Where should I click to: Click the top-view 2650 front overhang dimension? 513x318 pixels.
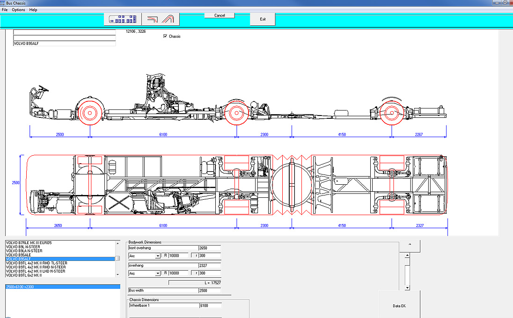(58, 225)
